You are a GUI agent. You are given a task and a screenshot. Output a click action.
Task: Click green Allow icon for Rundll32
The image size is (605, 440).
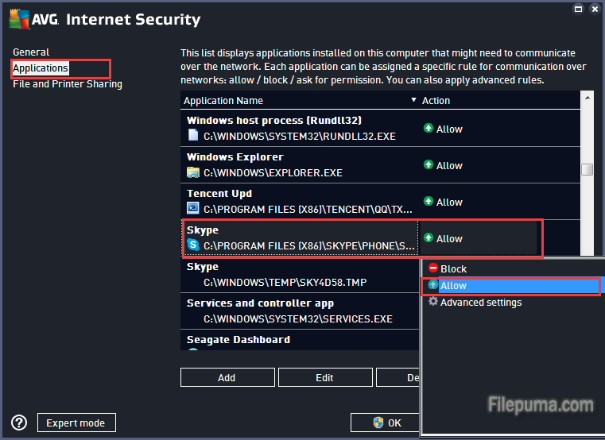(429, 129)
